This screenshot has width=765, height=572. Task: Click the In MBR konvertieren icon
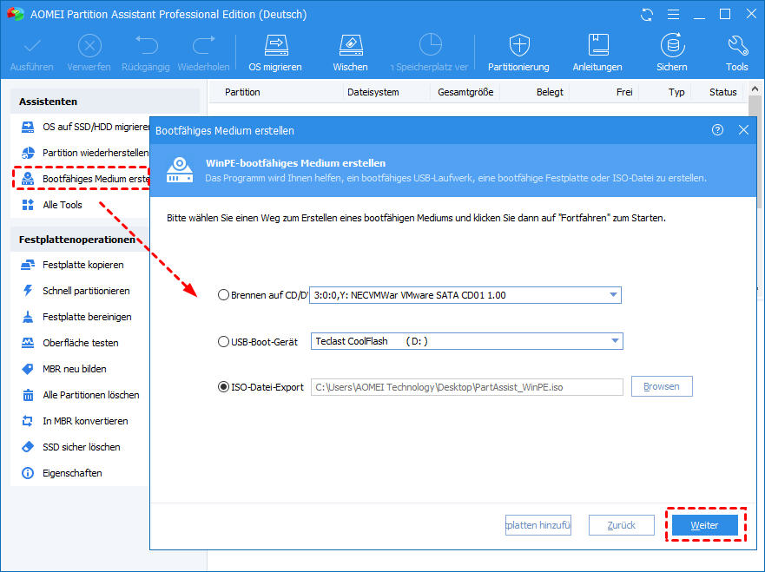point(28,421)
